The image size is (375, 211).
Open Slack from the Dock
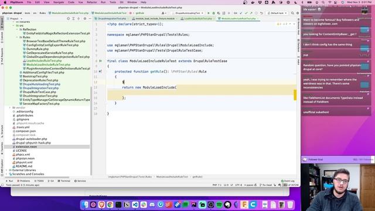click(144, 205)
